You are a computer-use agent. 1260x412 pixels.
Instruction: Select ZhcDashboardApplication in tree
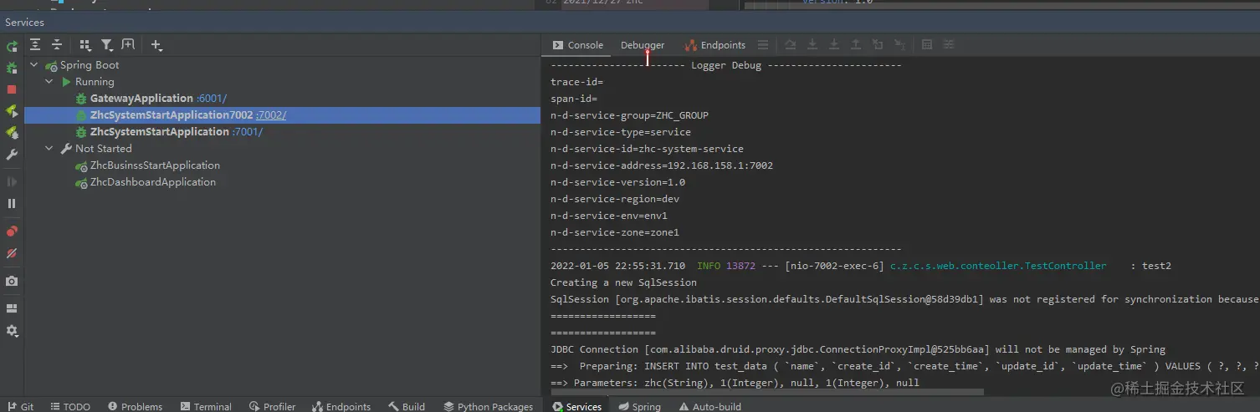pos(153,182)
